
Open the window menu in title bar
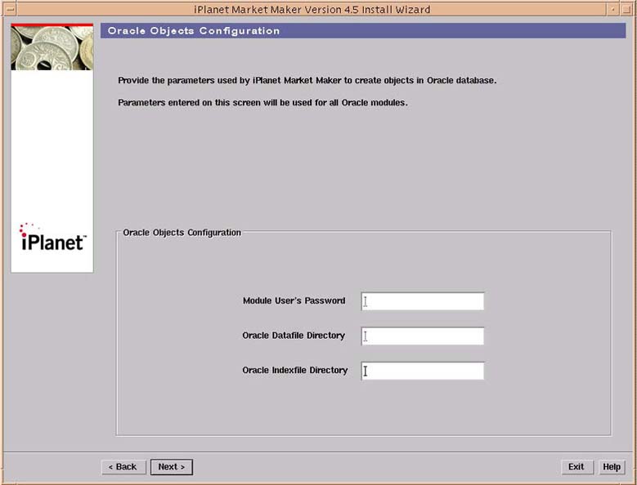pos(10,9)
